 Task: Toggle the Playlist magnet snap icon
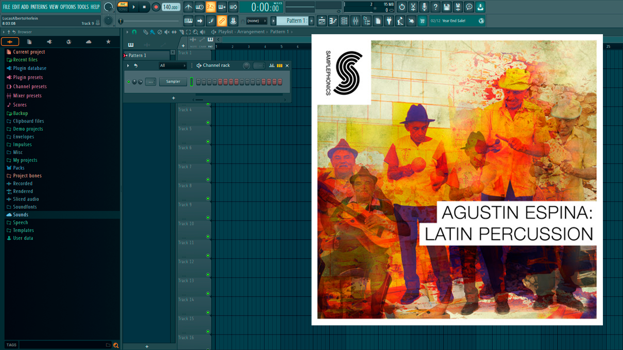[134, 32]
